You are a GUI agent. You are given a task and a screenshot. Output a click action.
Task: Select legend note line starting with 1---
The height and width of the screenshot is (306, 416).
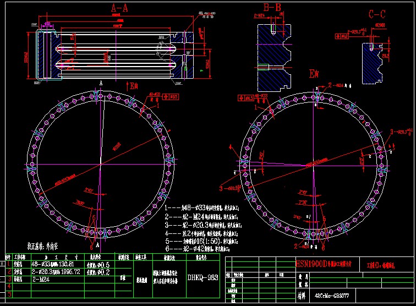point(202,208)
